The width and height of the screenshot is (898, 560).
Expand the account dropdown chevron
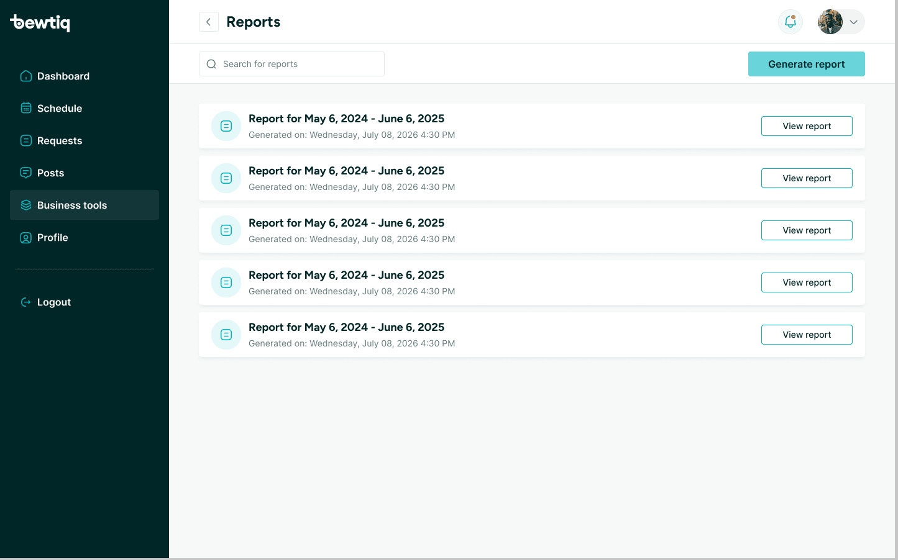tap(854, 22)
